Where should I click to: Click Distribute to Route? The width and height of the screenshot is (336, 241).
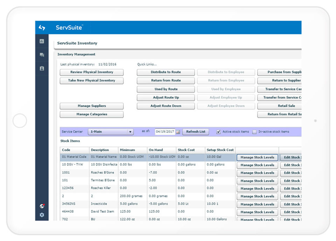(166, 72)
